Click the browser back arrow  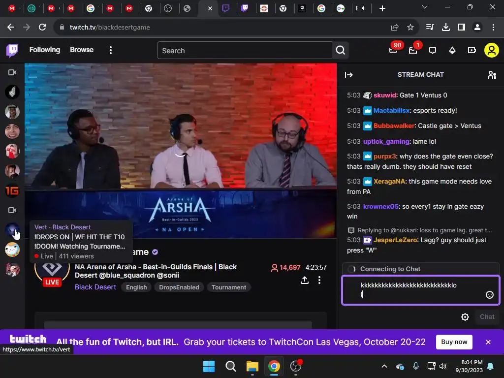click(x=11, y=28)
